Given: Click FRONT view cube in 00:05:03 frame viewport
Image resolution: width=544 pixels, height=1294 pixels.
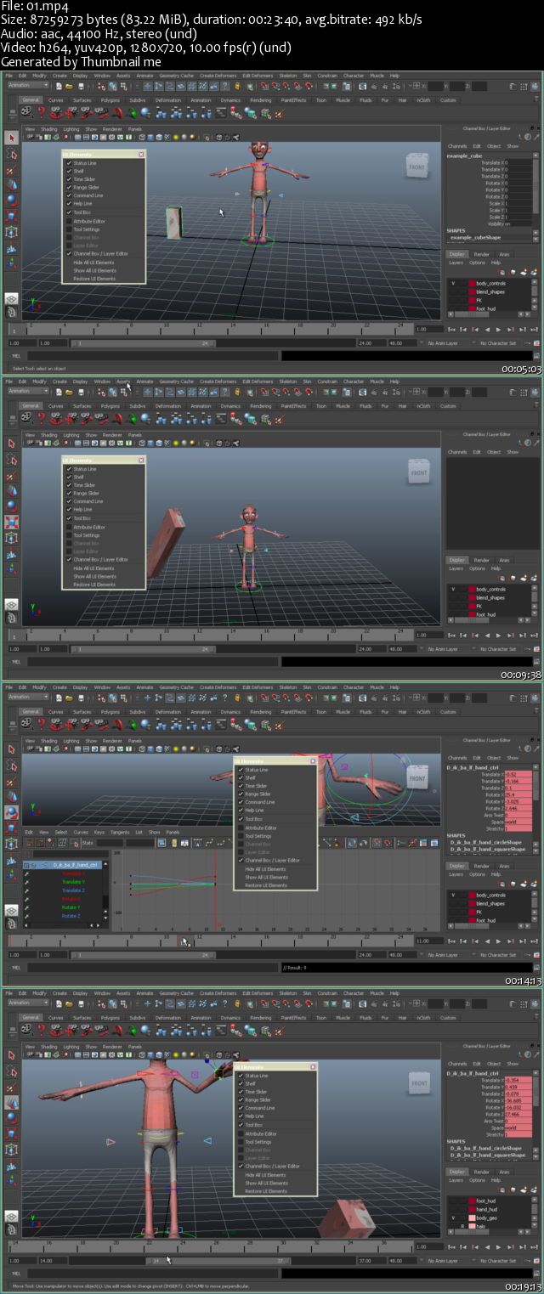Looking at the screenshot, I should pos(417,166).
